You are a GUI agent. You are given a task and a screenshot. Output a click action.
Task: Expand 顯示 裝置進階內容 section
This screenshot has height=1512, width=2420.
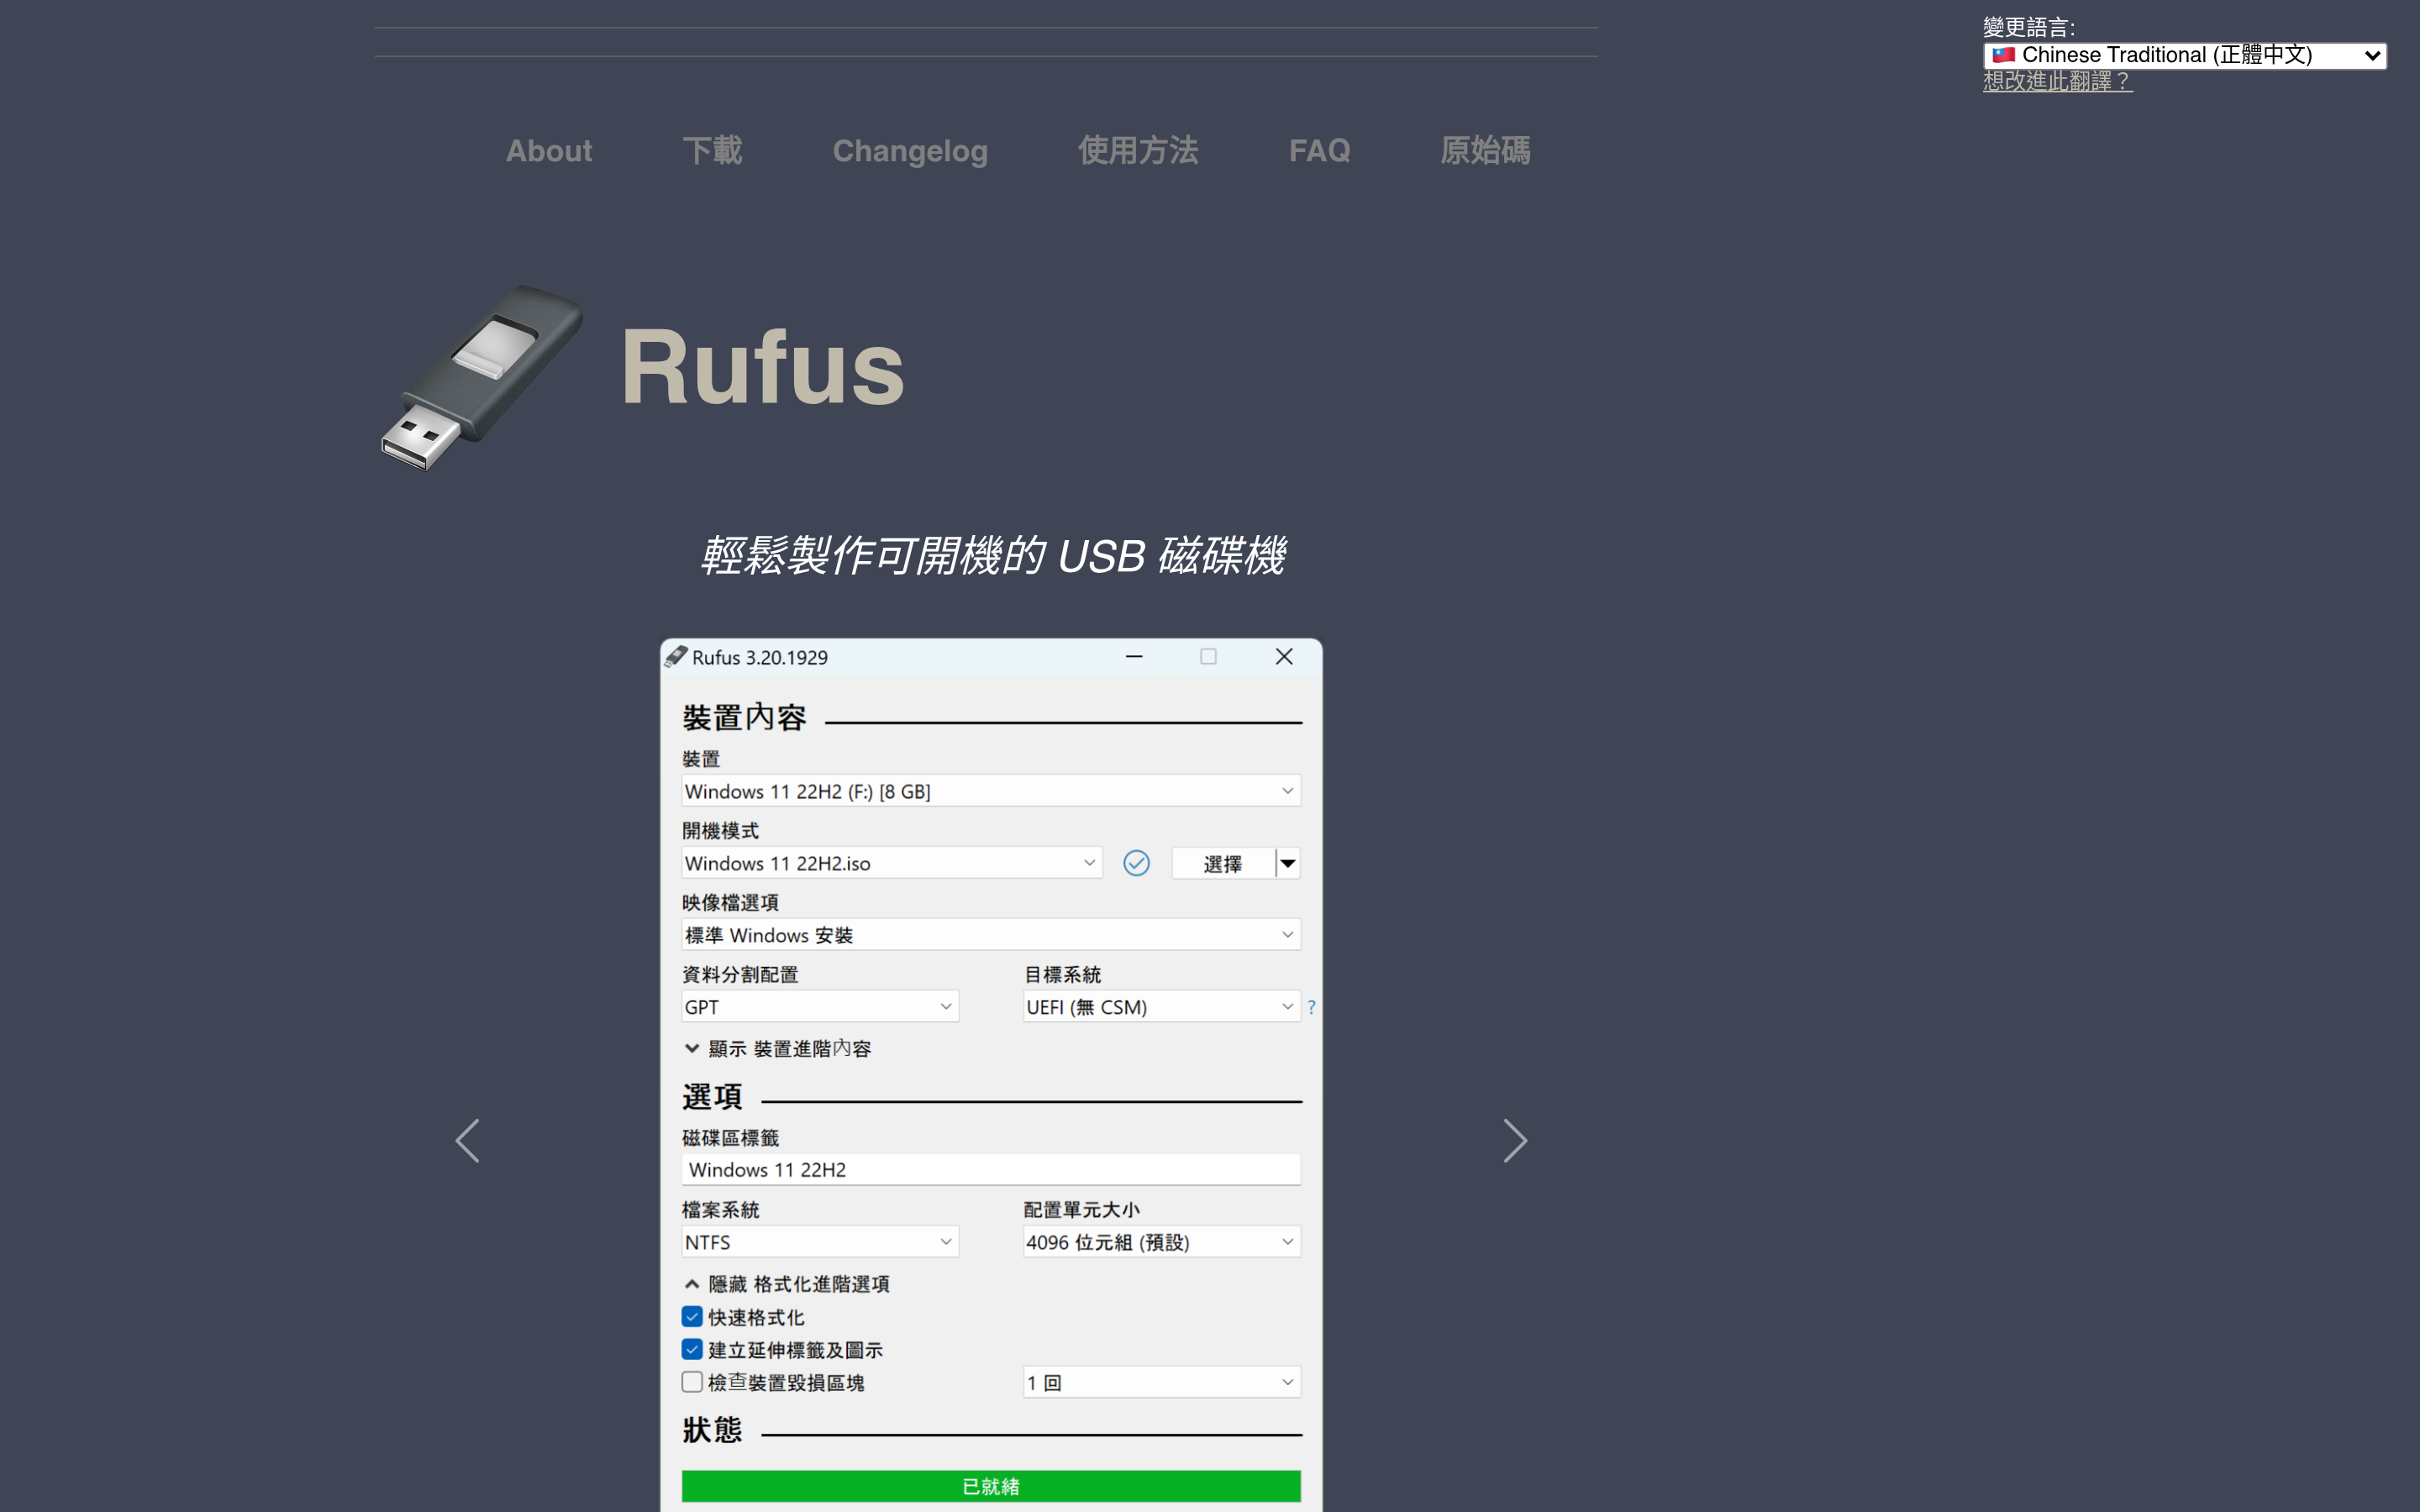tap(778, 1048)
